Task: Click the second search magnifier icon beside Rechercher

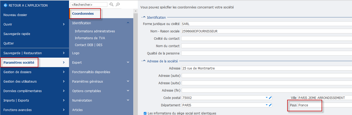Action: point(118,4)
